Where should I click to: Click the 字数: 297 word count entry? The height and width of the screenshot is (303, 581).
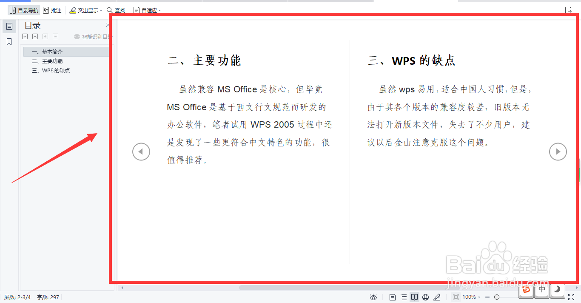(x=48, y=297)
